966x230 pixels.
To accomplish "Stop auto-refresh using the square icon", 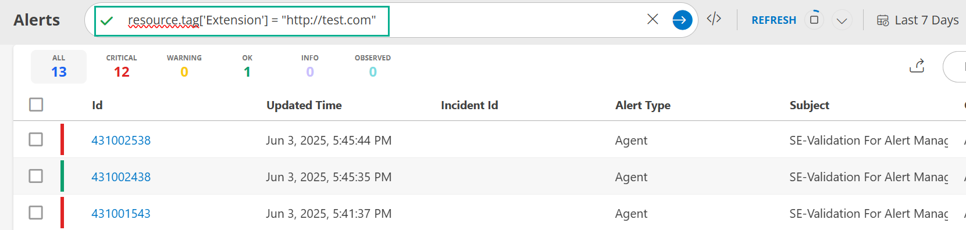I will [814, 20].
